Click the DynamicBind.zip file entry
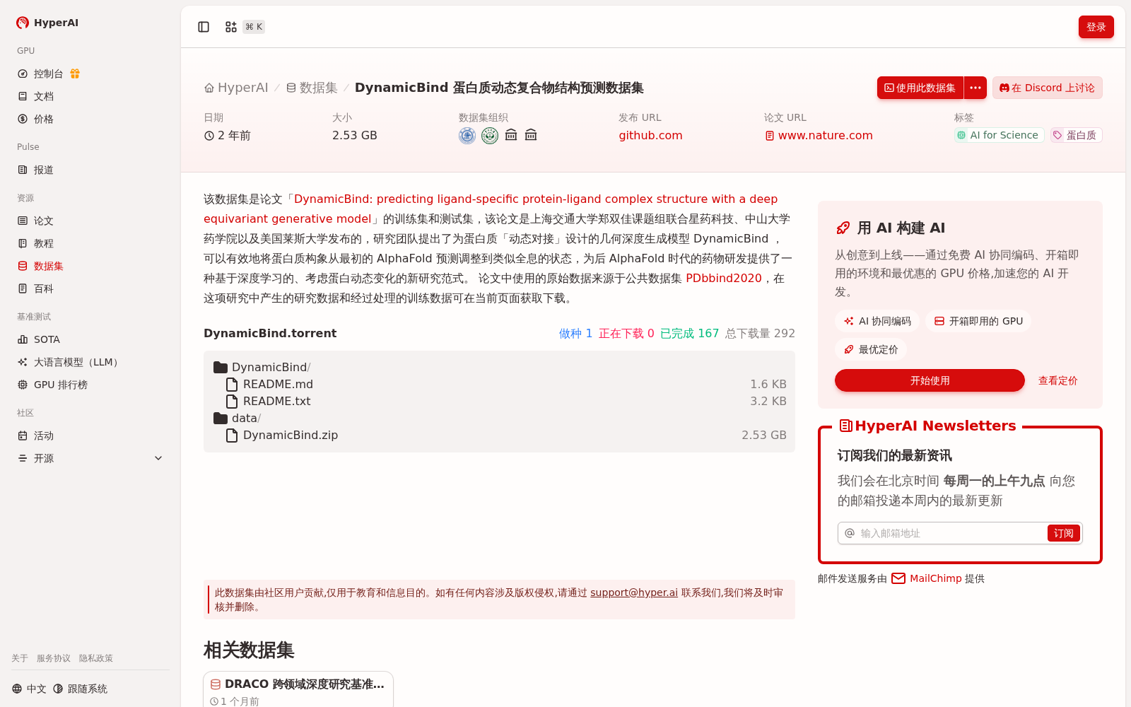Image resolution: width=1131 pixels, height=707 pixels. (x=499, y=435)
